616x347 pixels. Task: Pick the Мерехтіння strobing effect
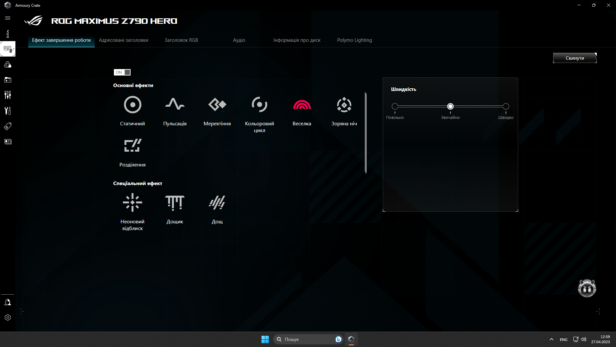(x=217, y=105)
